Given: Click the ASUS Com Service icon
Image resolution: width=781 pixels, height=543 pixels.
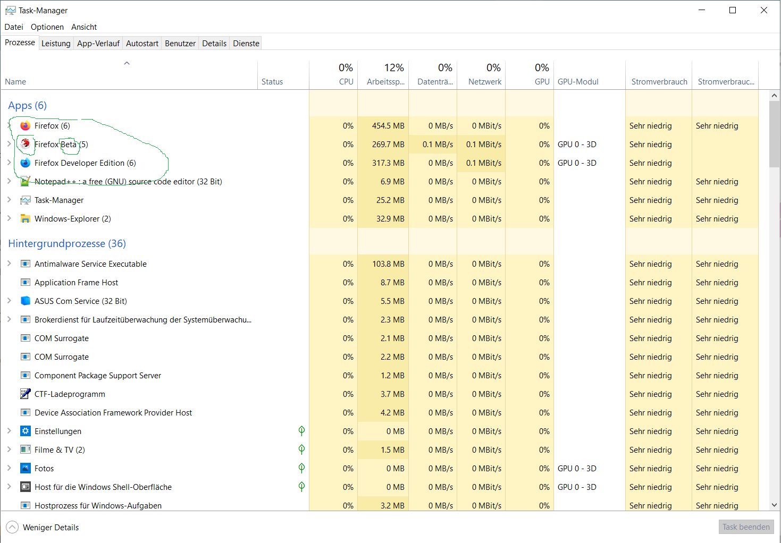Looking at the screenshot, I should click(x=25, y=301).
